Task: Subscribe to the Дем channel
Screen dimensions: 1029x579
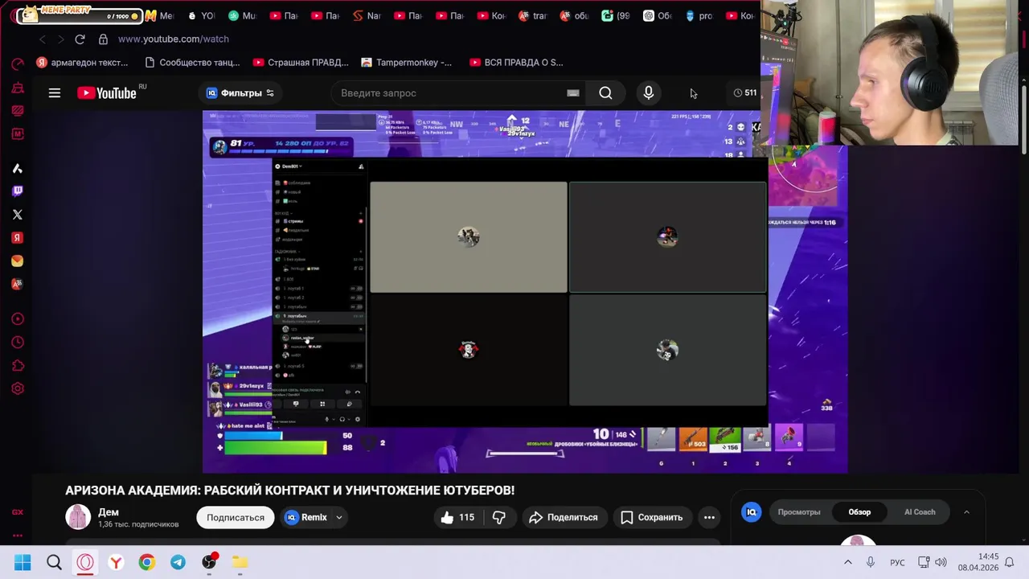Action: [x=236, y=517]
